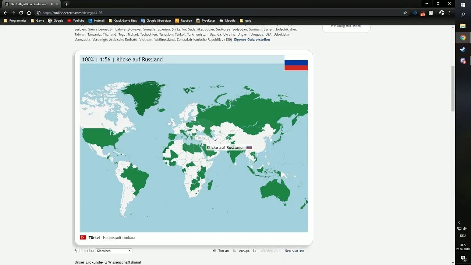
Task: Enable the Aussprache checkbox
Action: click(x=235, y=250)
